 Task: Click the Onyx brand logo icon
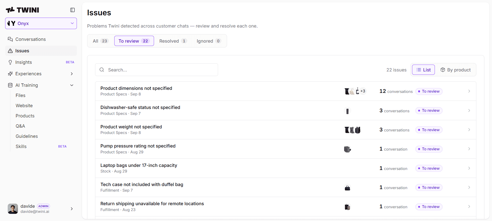[x=11, y=23]
